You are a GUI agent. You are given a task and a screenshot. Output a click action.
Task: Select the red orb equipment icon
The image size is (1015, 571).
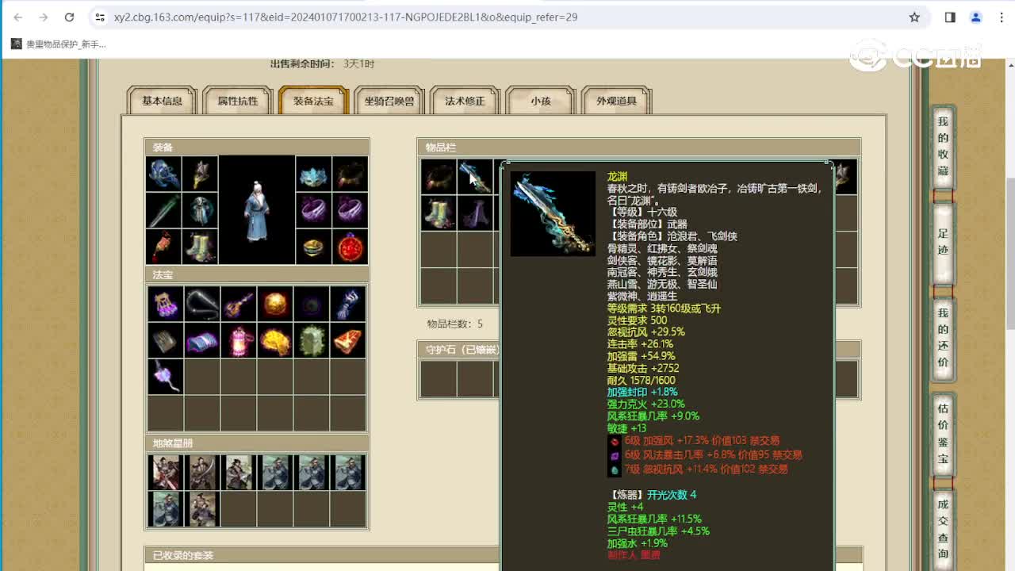tap(350, 247)
